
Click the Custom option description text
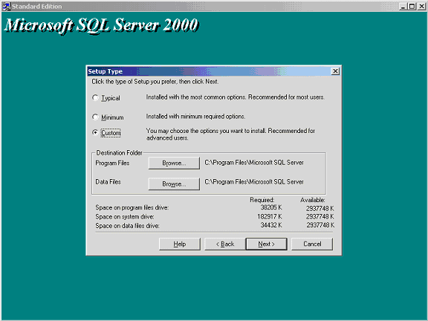pyautogui.click(x=230, y=134)
